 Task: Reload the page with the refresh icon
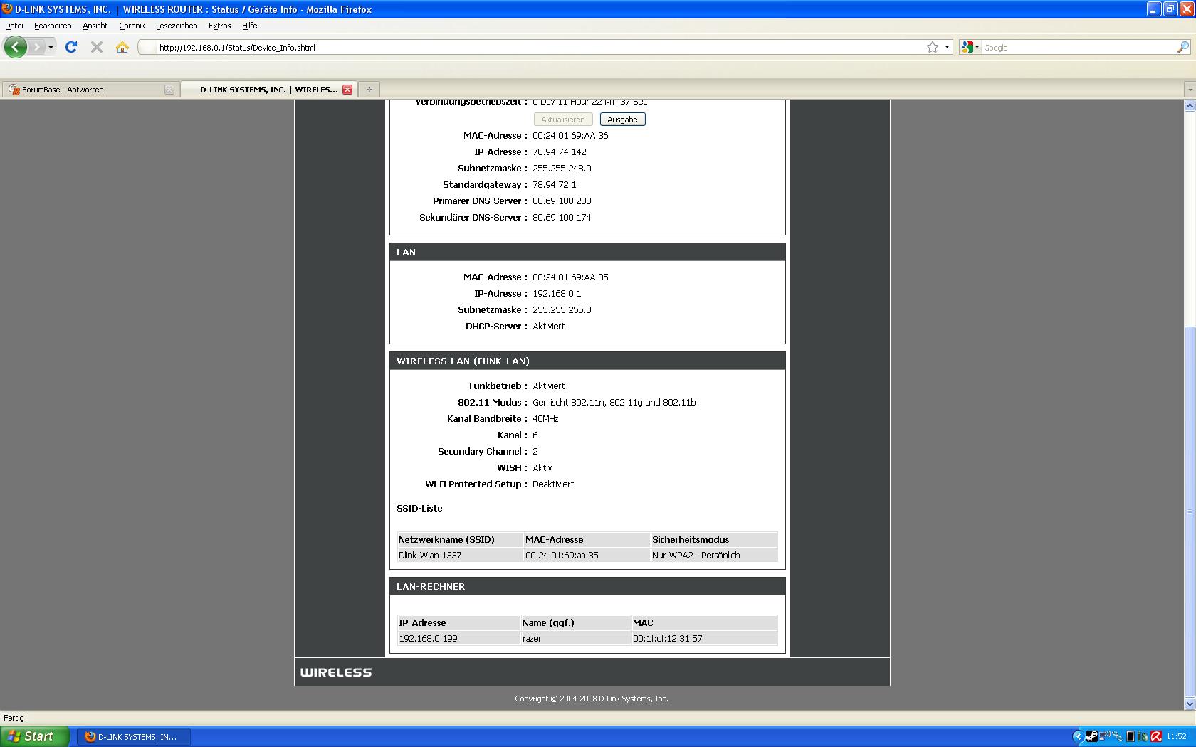click(71, 47)
